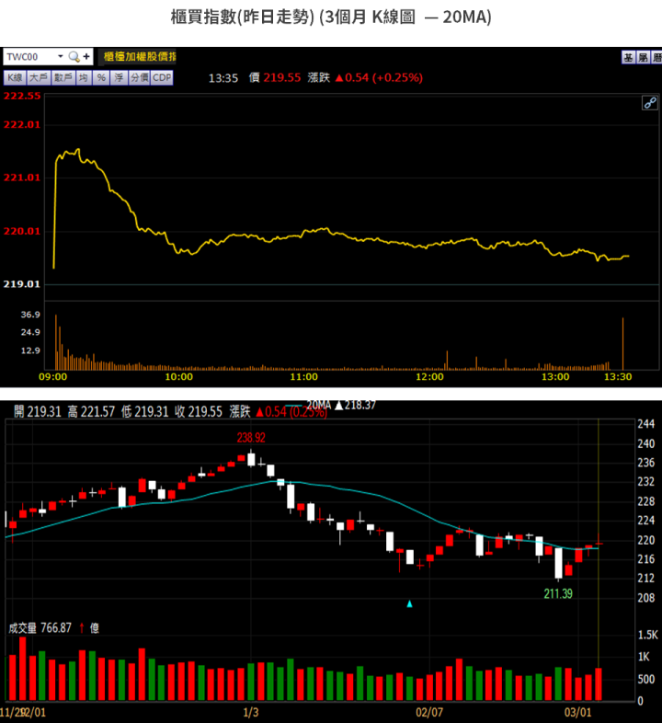Image resolution: width=662 pixels, height=723 pixels.
Task: Switch to the 均 tab
Action: pos(83,77)
